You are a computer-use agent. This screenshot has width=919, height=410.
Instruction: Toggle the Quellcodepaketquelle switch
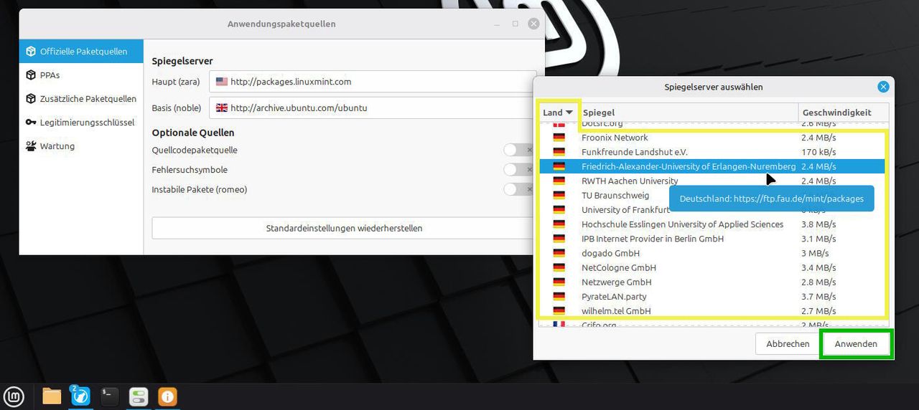click(518, 151)
